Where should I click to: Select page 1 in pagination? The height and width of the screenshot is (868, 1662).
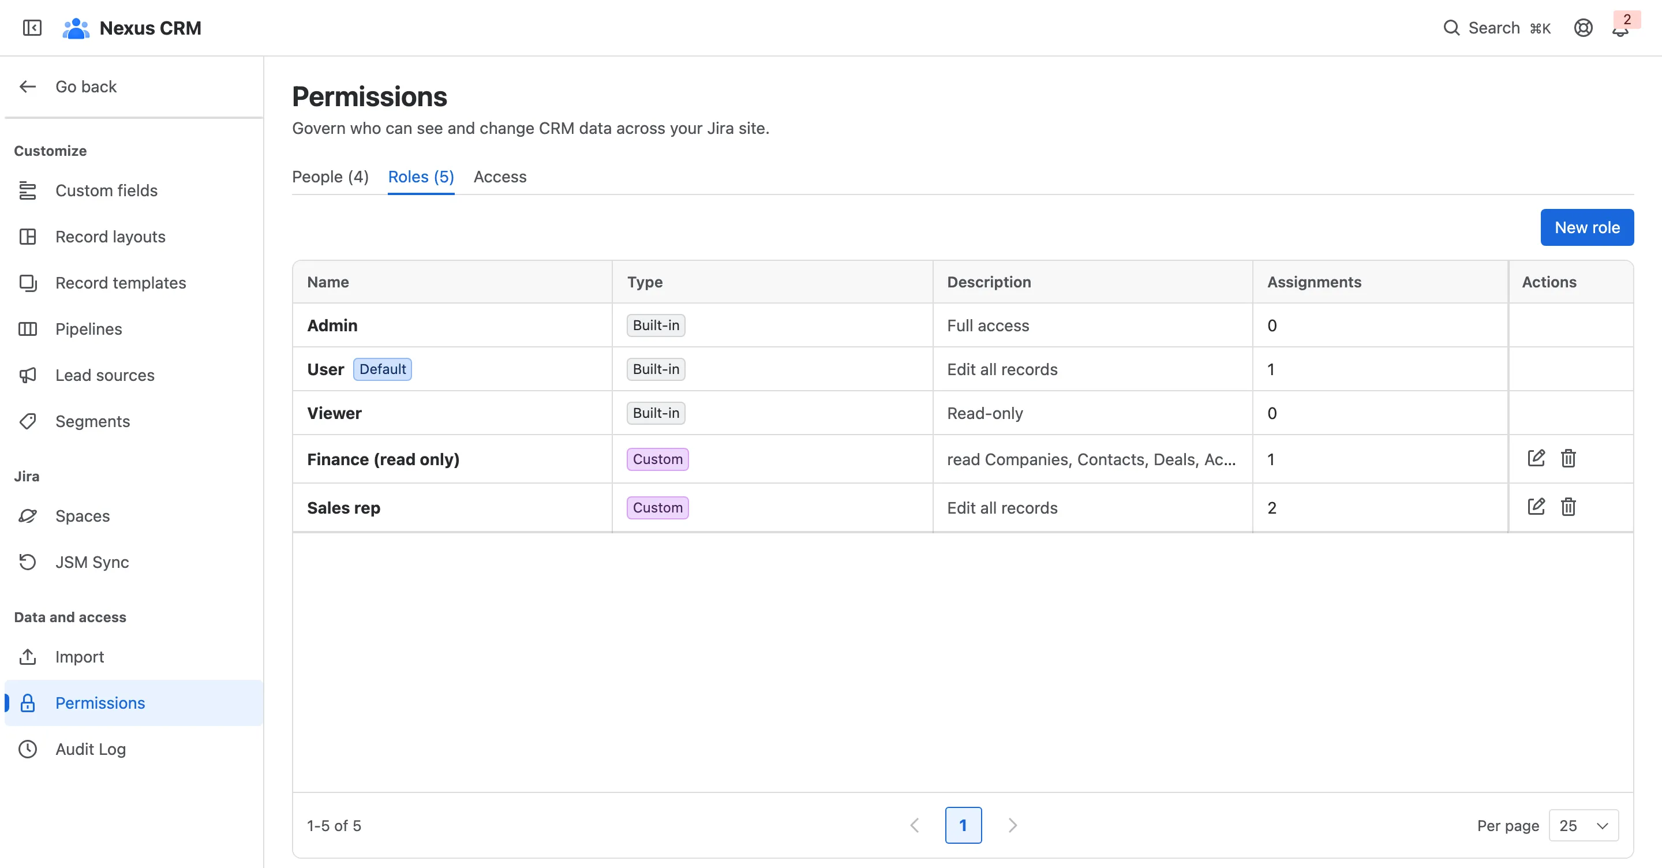pos(963,825)
